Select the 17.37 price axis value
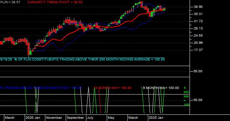The height and width of the screenshot is (121, 230). 198,50
